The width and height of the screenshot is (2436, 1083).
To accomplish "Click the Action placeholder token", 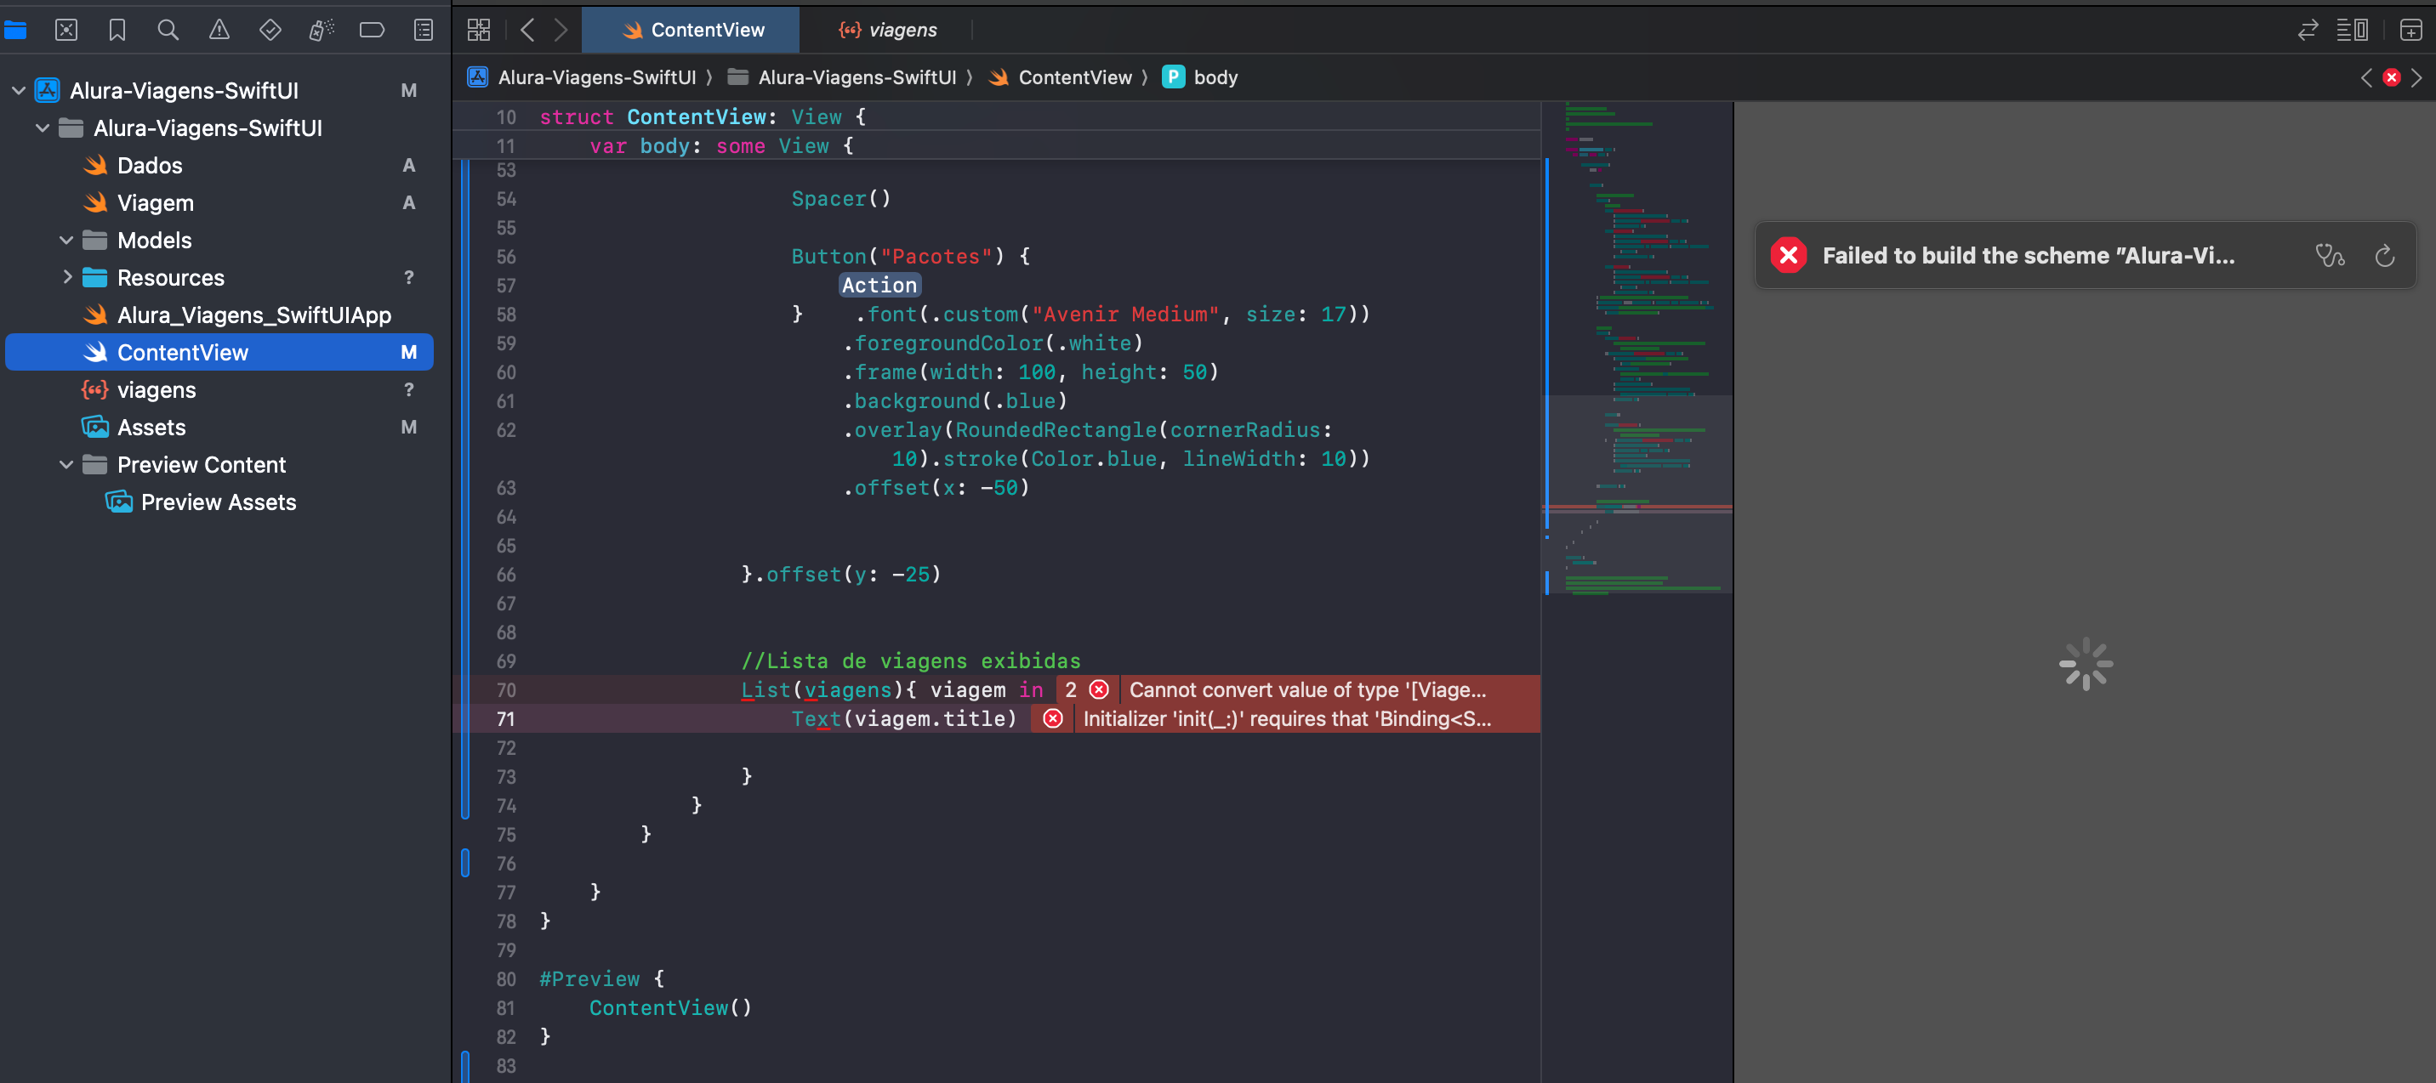I will pos(879,286).
